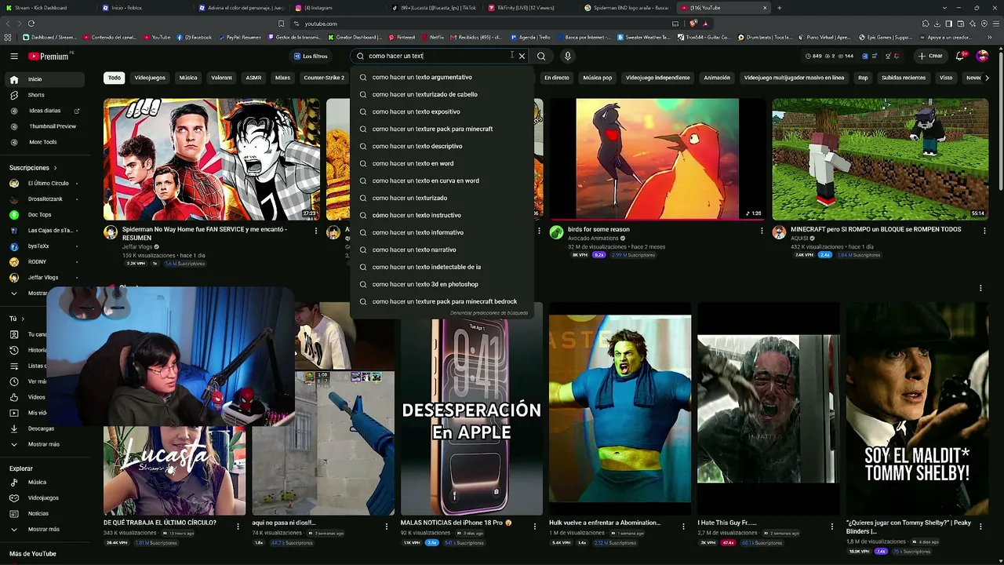Expand the Suscripciones section
1004x565 pixels.
tap(33, 168)
